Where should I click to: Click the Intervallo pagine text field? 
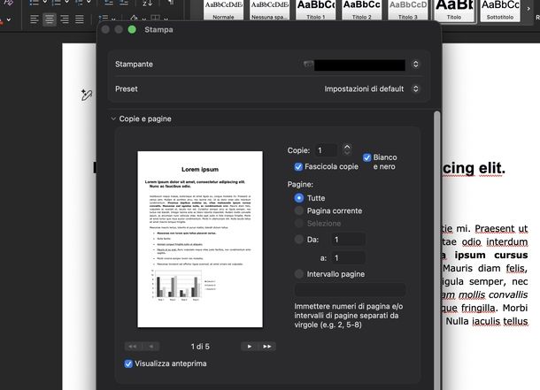350,290
